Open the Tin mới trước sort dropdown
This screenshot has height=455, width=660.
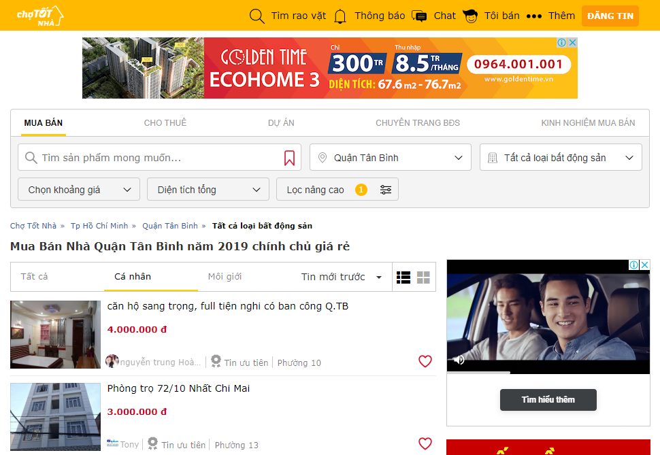[x=342, y=277]
